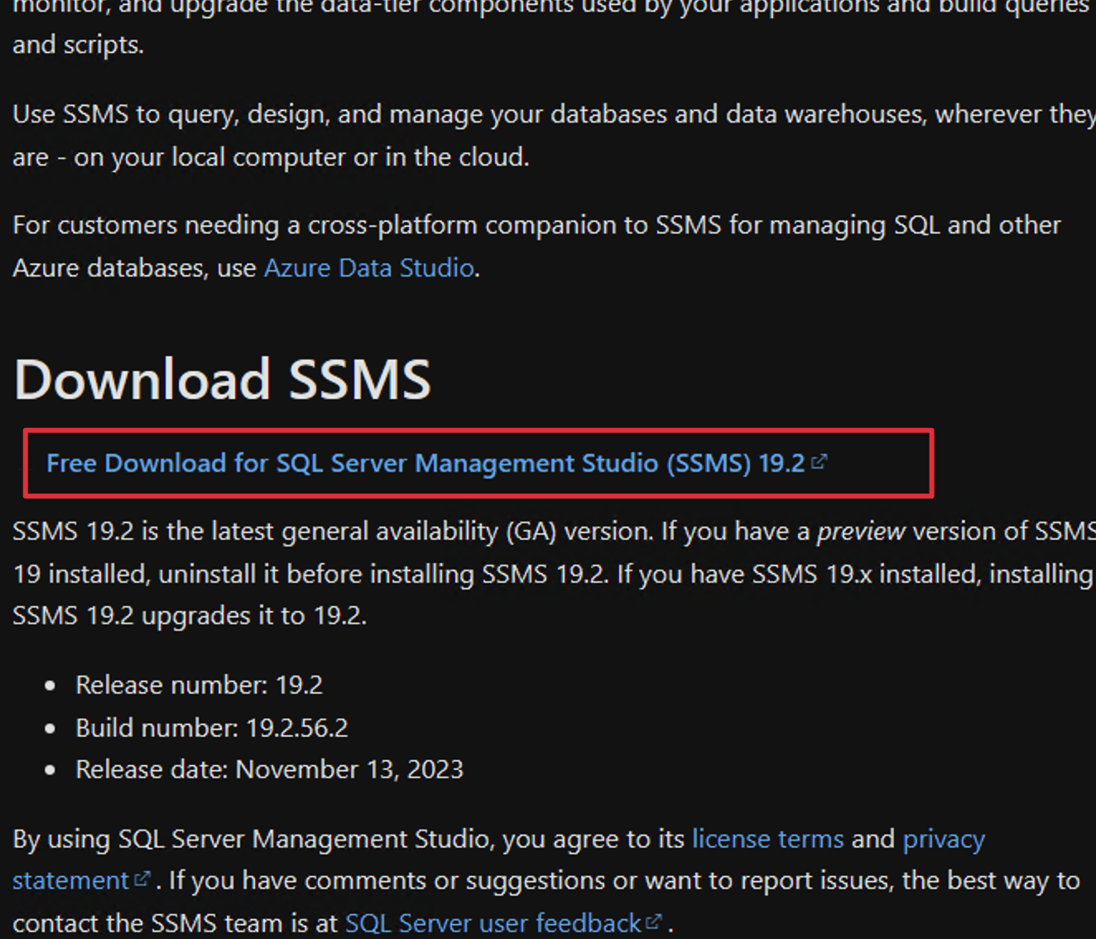Click the bullet dot before Release number
The width and height of the screenshot is (1096, 939).
point(50,686)
